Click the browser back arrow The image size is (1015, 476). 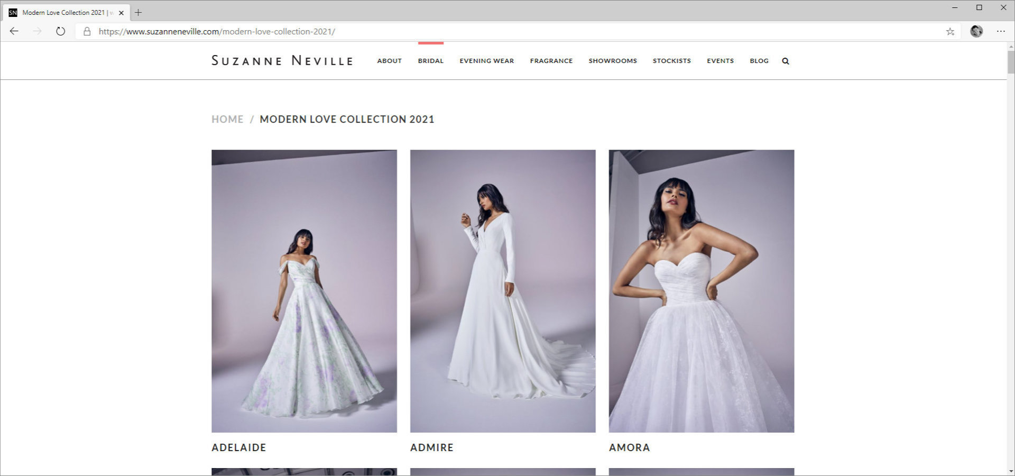click(x=14, y=31)
